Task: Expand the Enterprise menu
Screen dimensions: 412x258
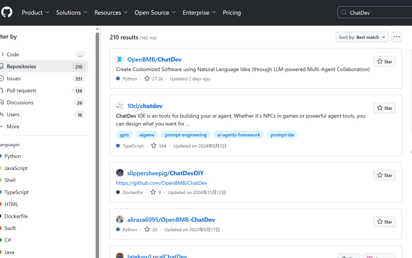Action: point(199,13)
